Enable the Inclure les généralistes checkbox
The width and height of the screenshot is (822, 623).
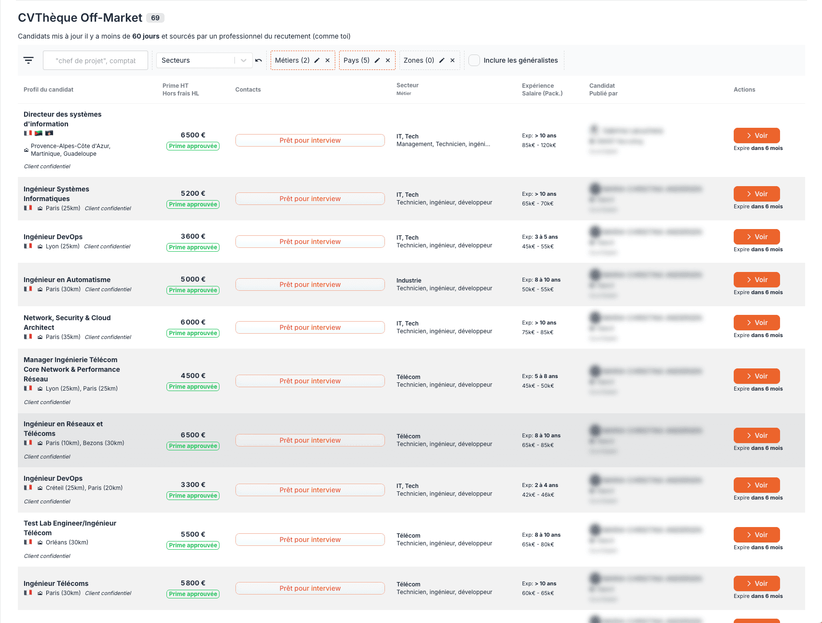pyautogui.click(x=474, y=60)
